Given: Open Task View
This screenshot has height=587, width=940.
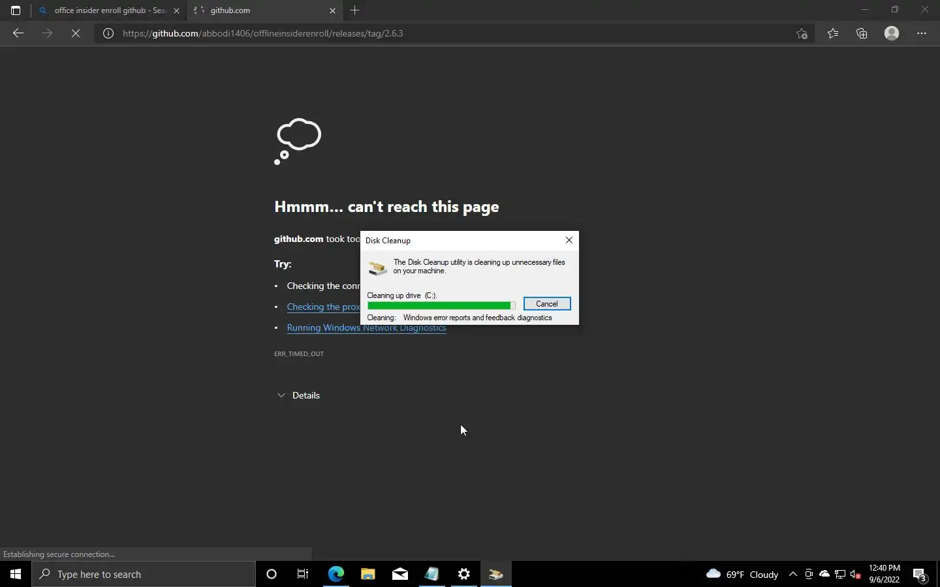Looking at the screenshot, I should pyautogui.click(x=303, y=574).
